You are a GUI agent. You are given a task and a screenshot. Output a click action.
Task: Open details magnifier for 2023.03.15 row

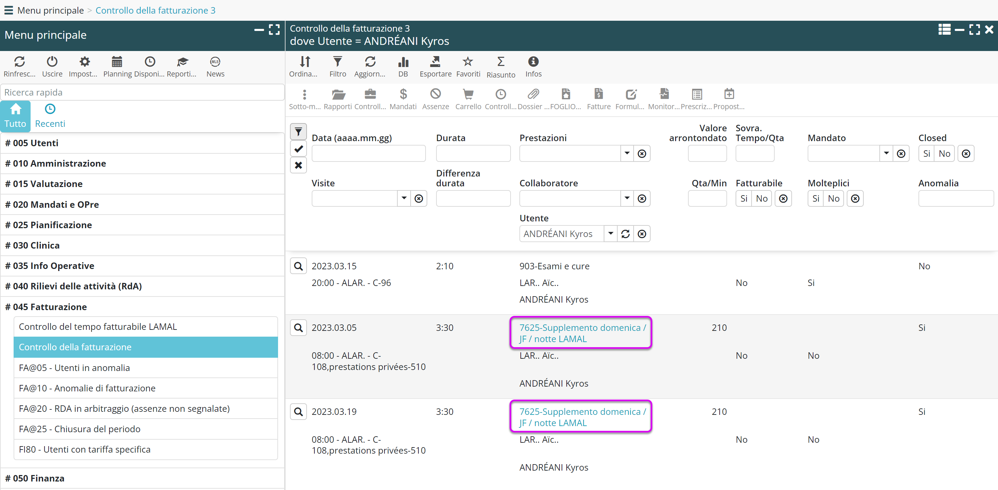[298, 266]
